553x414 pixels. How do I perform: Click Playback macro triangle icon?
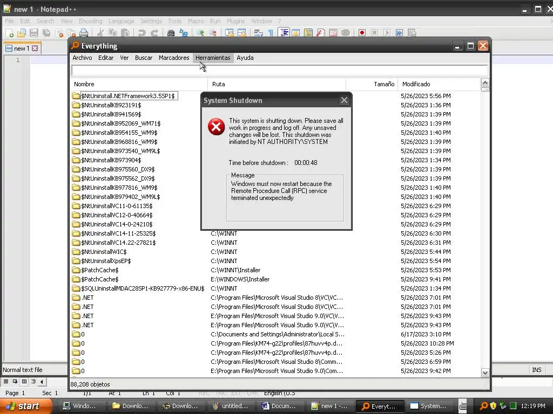(x=387, y=33)
